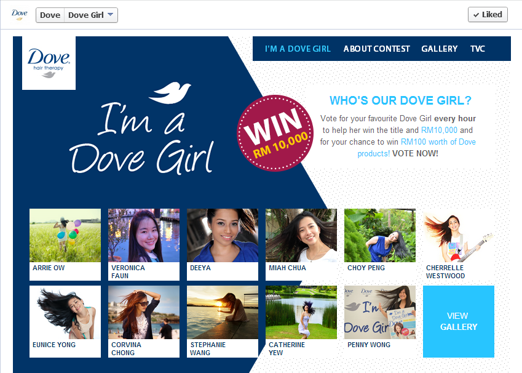Click the STEPHANIE WANG name label
Screen dimensions: 522x373
pyautogui.click(x=208, y=348)
